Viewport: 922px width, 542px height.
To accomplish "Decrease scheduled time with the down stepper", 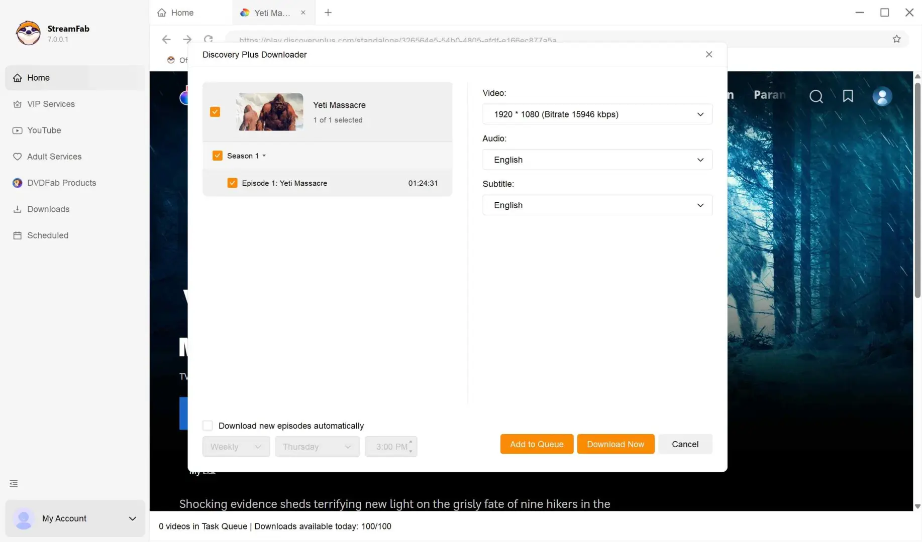I will pyautogui.click(x=411, y=451).
